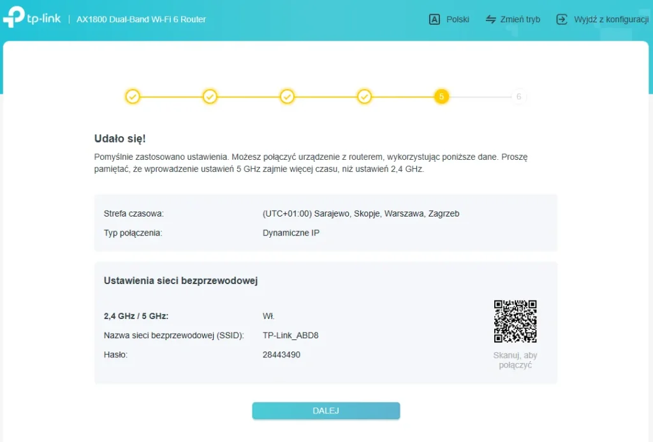Click the Wi-Fi QR code image
Image resolution: width=653 pixels, height=442 pixels.
point(515,322)
